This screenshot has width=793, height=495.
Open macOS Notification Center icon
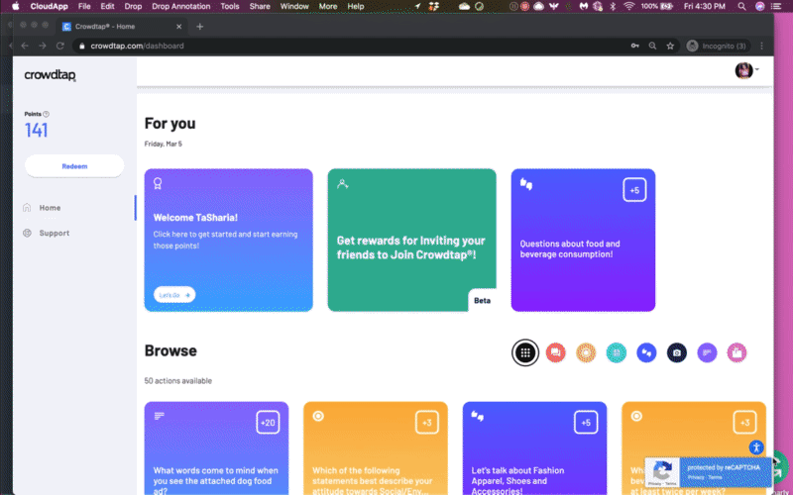[x=776, y=6]
